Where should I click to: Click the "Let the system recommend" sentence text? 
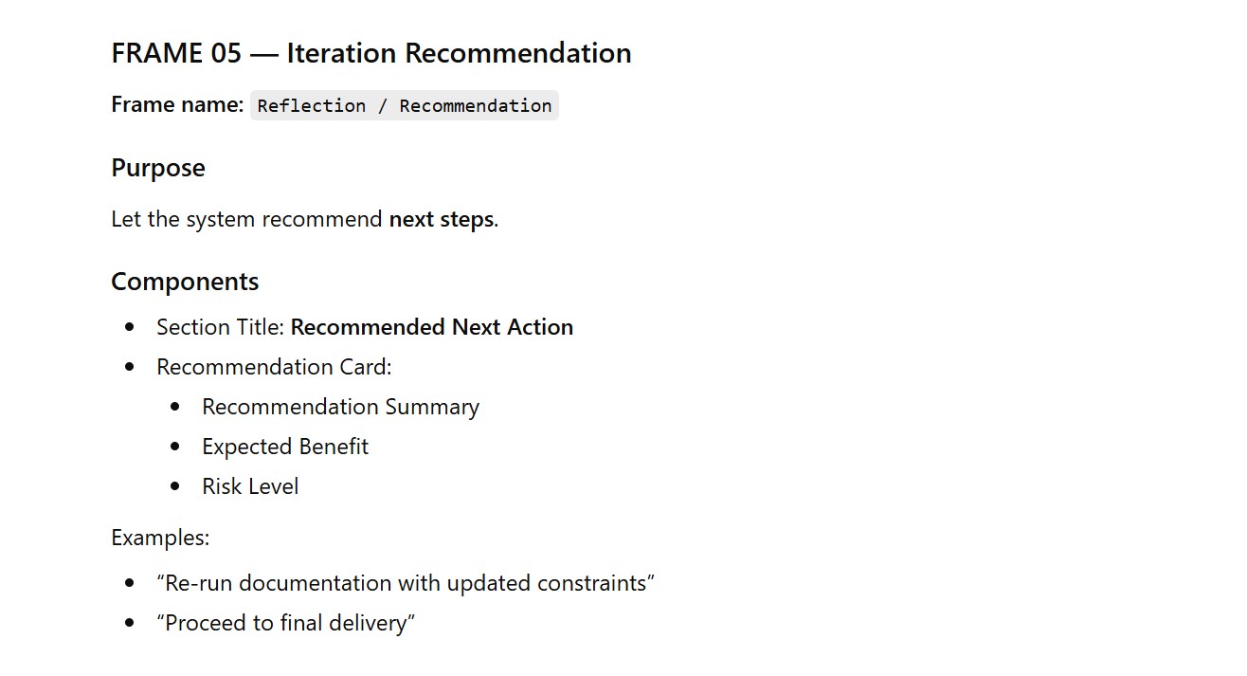248,219
